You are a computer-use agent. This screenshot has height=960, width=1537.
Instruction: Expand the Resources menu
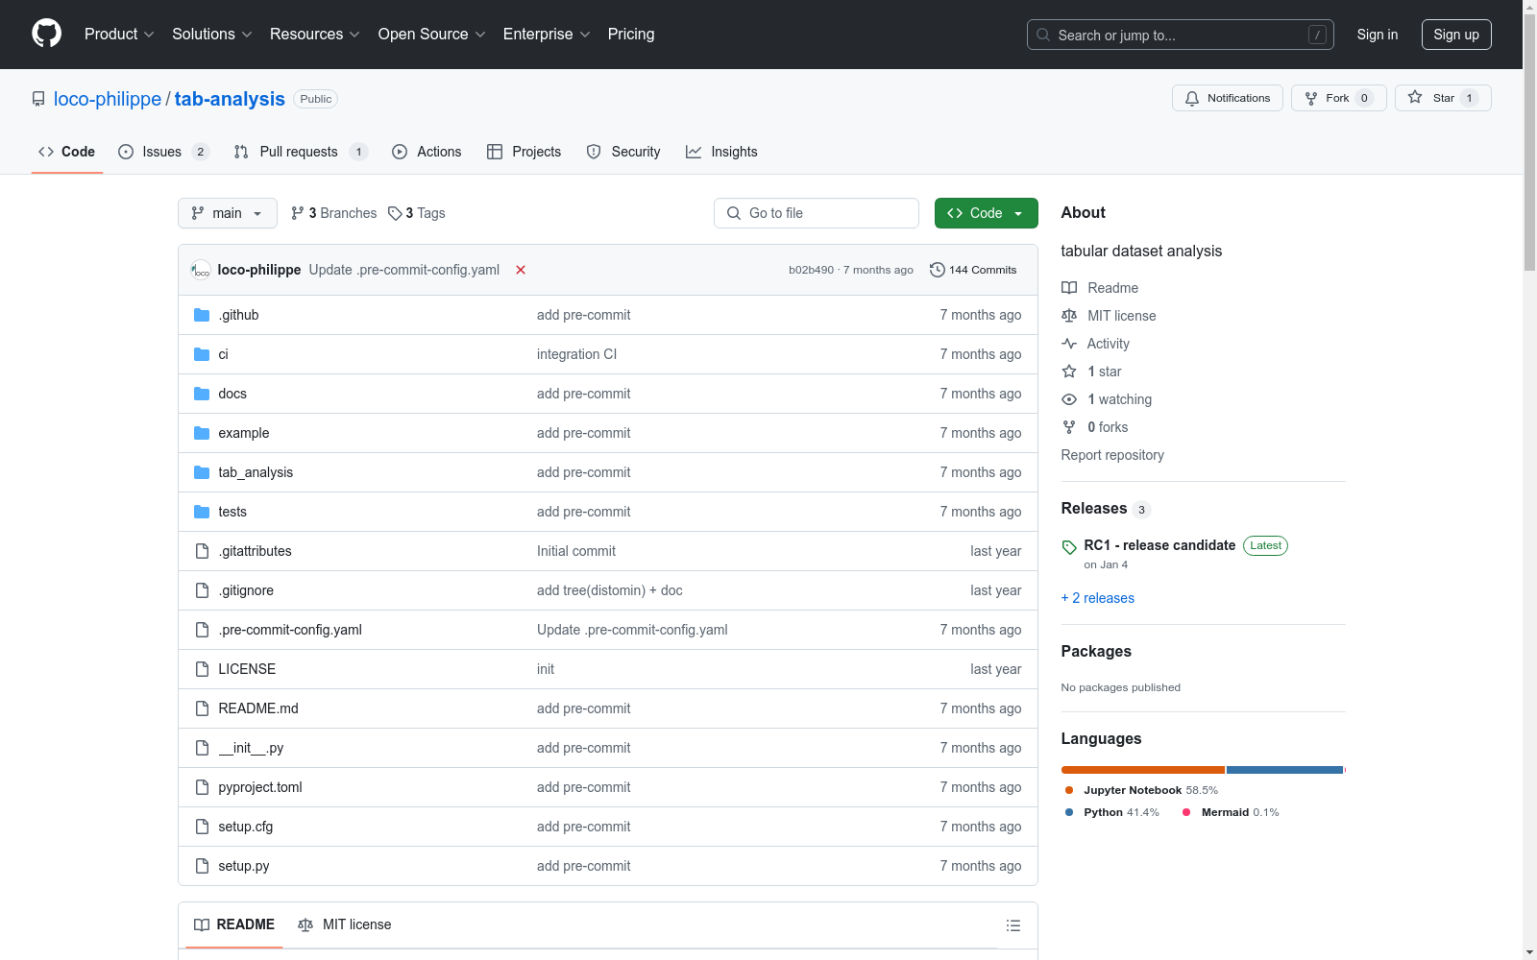(315, 35)
